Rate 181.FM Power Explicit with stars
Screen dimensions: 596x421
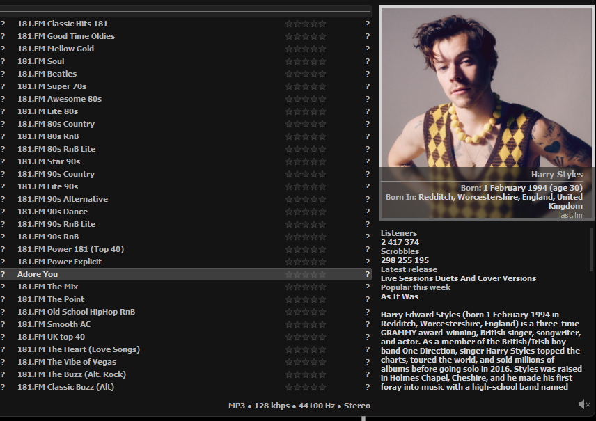306,262
